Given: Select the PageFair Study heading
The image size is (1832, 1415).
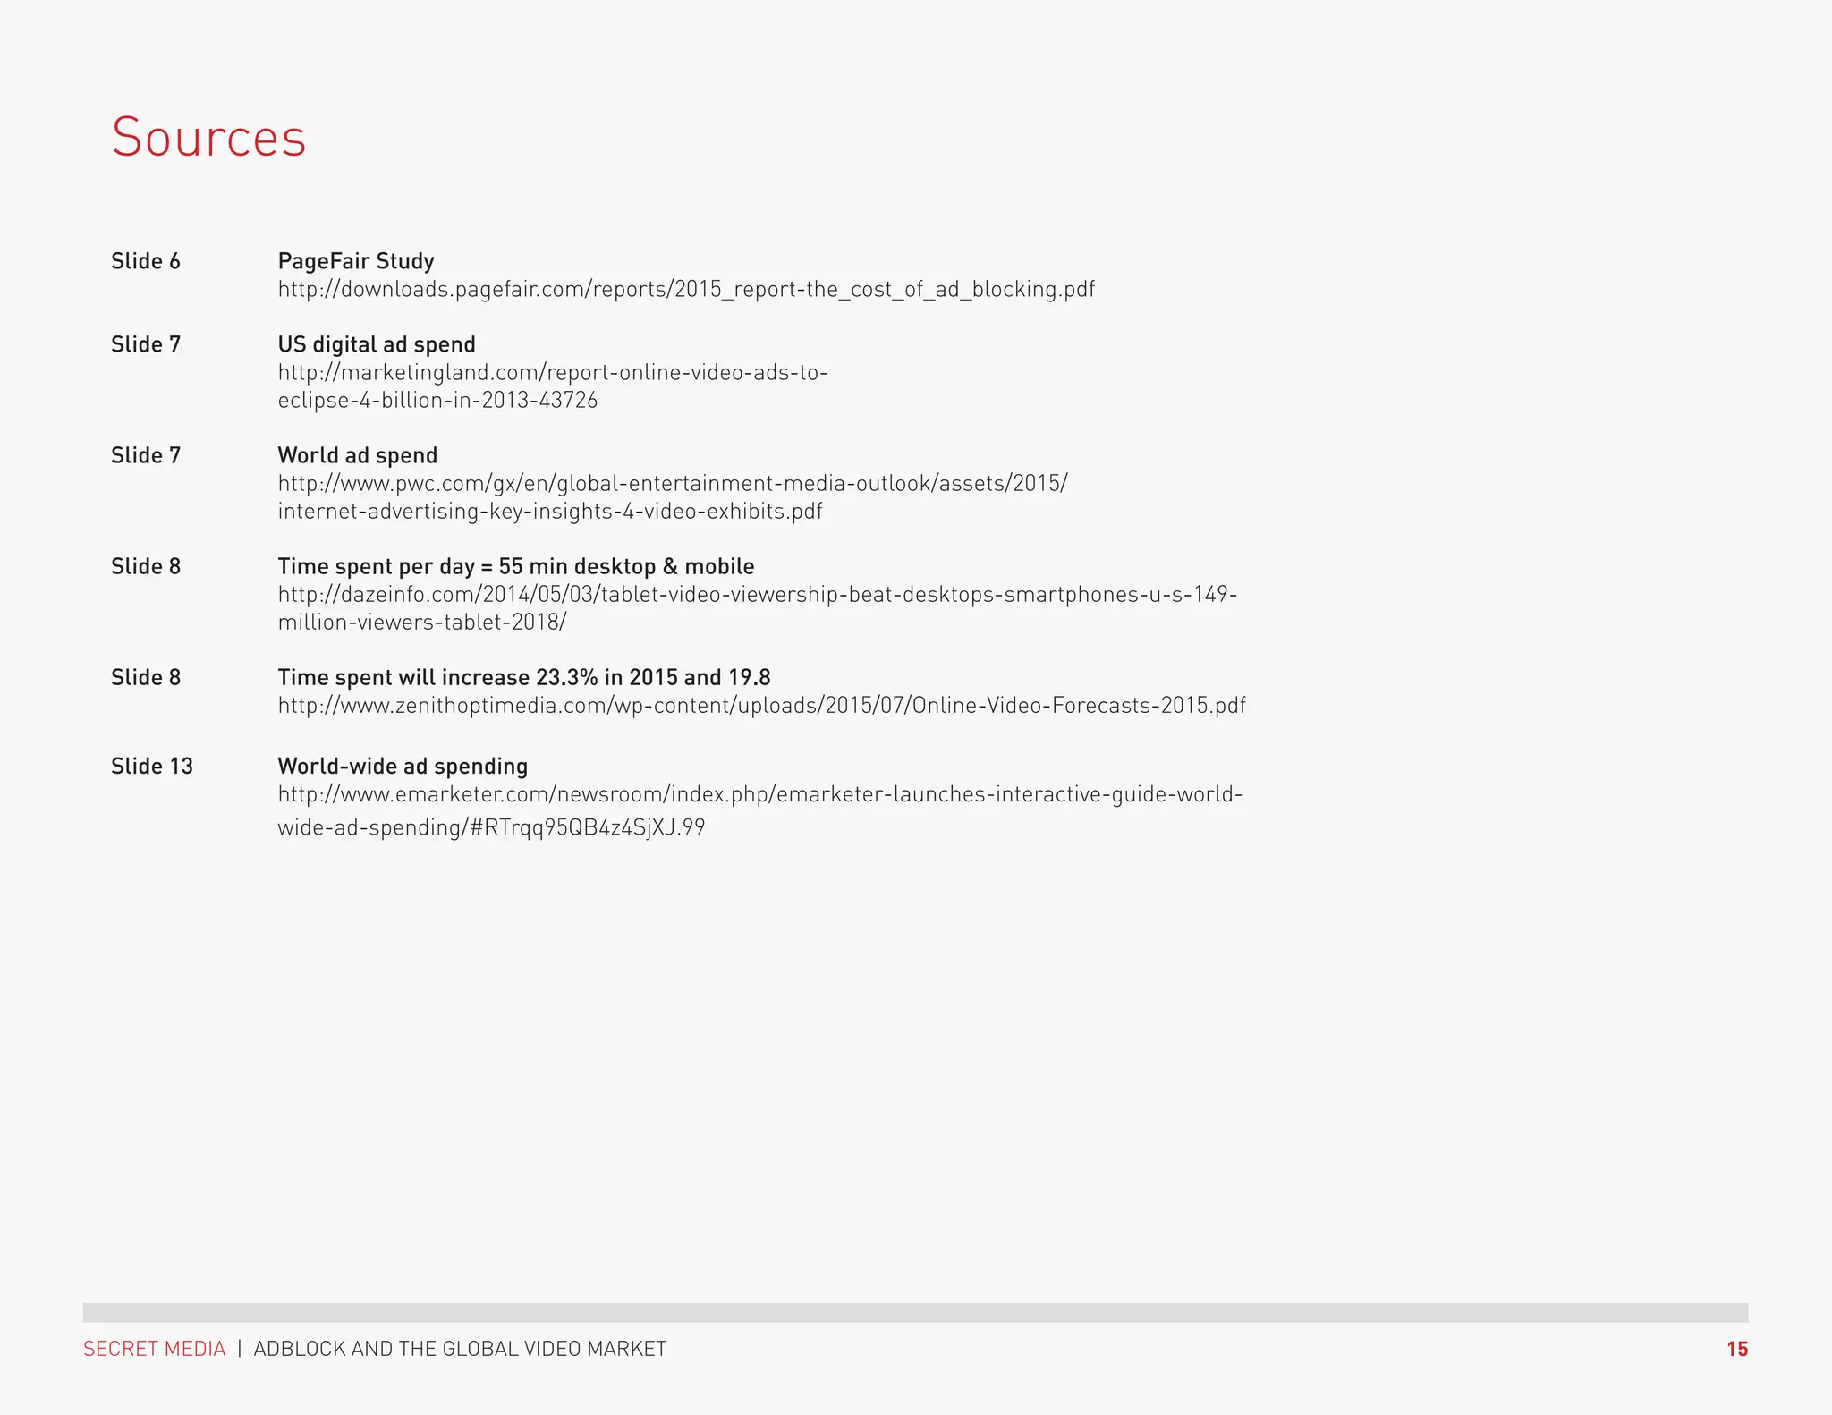Looking at the screenshot, I should [x=356, y=261].
